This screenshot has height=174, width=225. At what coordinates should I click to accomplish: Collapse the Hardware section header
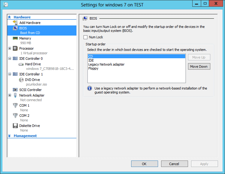[10, 17]
